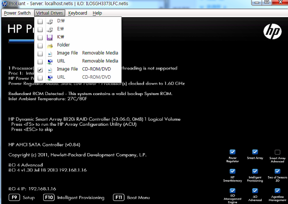Select the Folder menu entry label
Image resolution: width=288 pixels, height=204 pixels.
[63, 45]
